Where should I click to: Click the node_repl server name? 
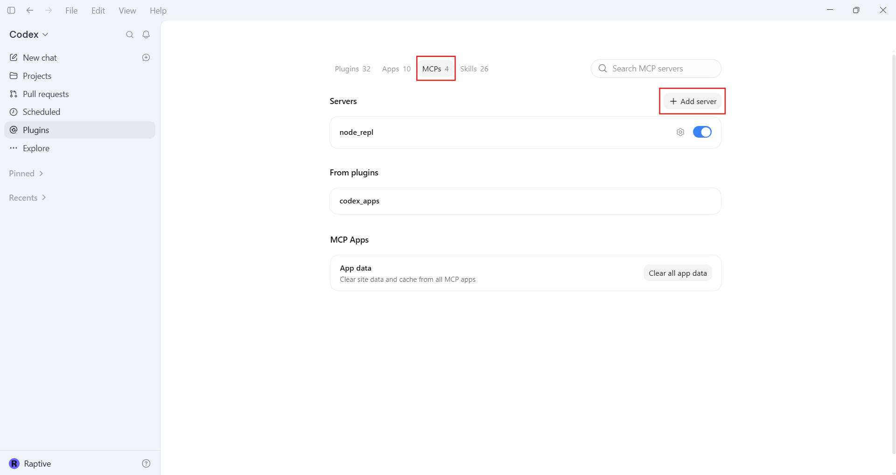click(x=356, y=132)
